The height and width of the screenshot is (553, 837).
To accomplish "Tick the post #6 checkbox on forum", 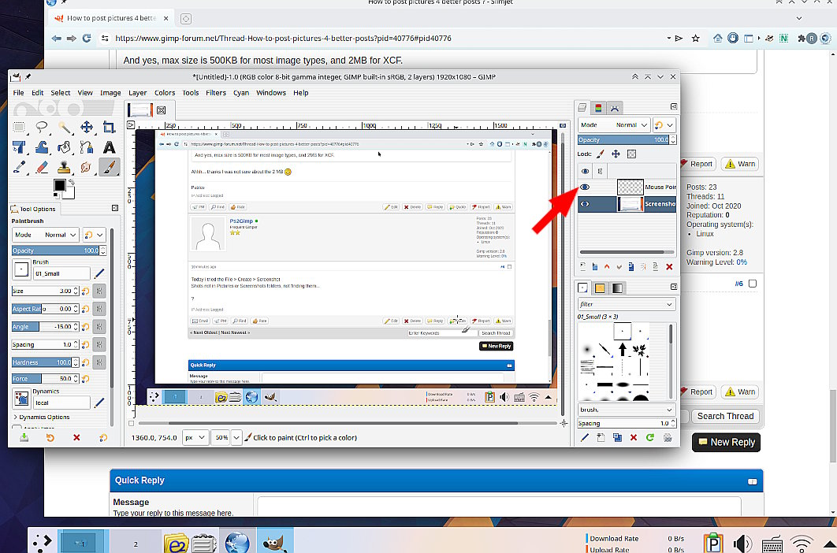I will coord(753,284).
